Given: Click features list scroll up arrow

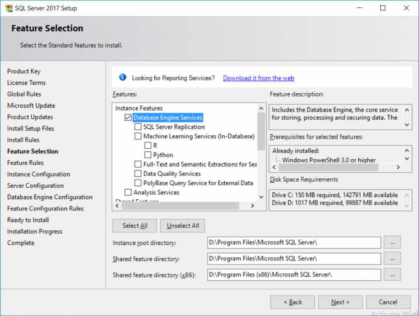Looking at the screenshot, I should pos(261,108).
